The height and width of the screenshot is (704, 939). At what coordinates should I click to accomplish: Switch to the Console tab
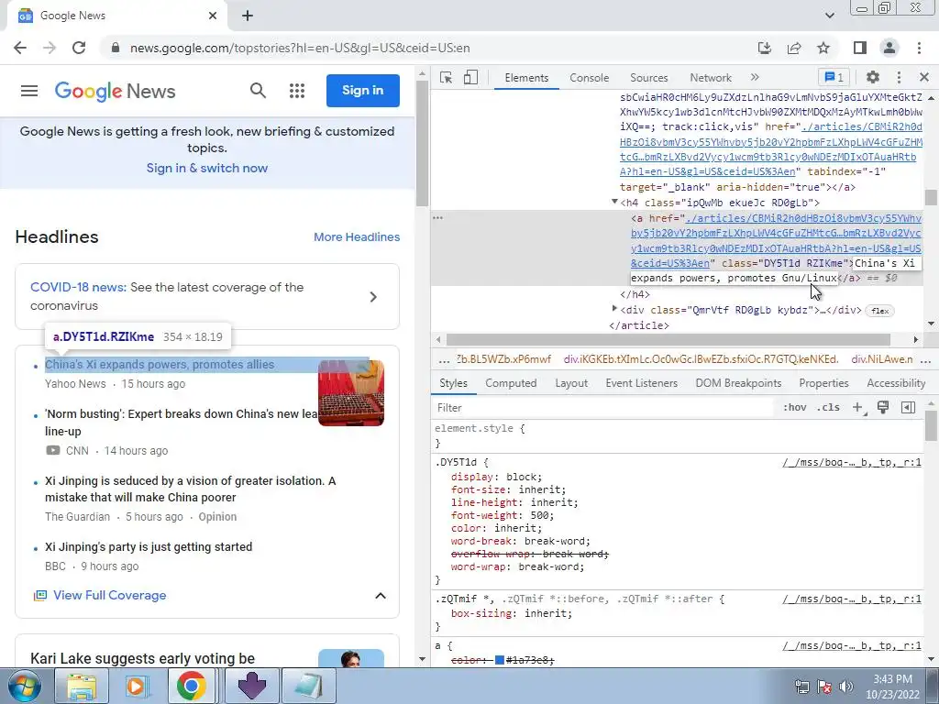point(590,78)
